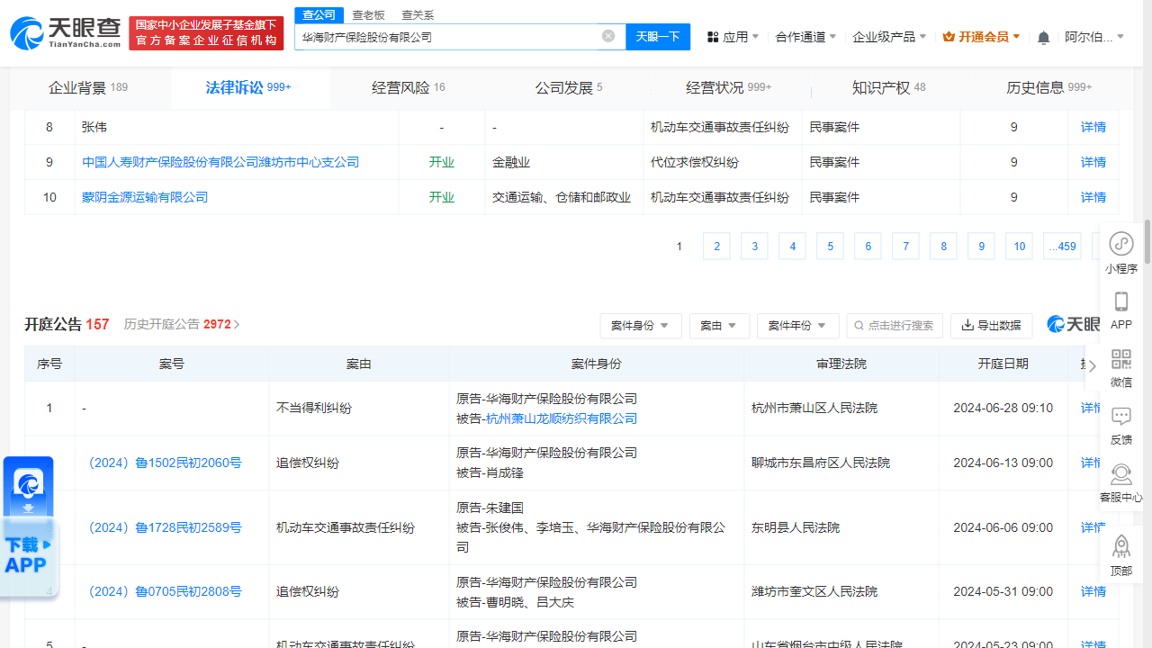Viewport: 1152px width, 648px height.
Task: Click the 导出数据 export button
Action: pos(991,326)
